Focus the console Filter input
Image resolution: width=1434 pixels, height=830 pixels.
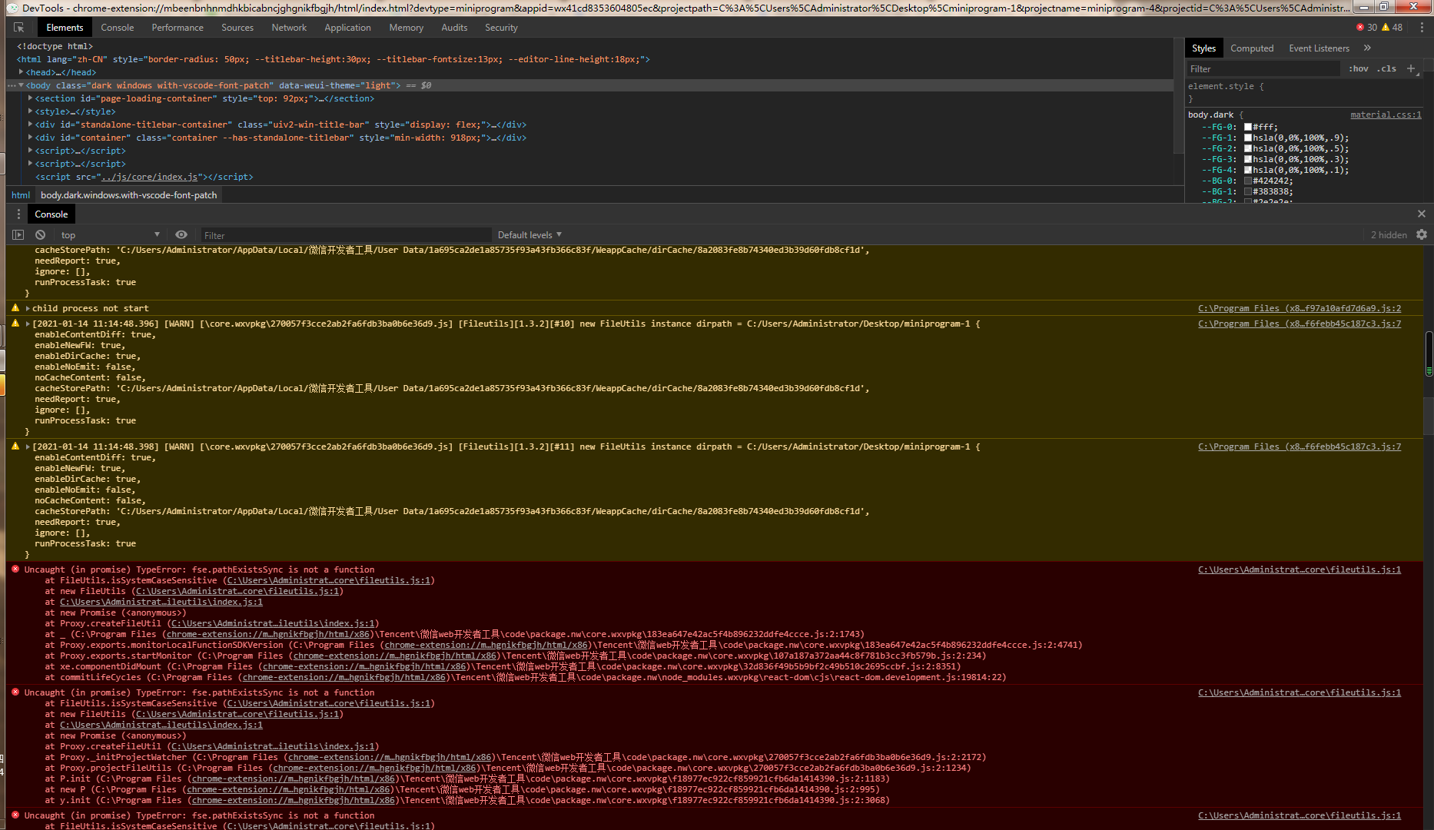coord(345,235)
